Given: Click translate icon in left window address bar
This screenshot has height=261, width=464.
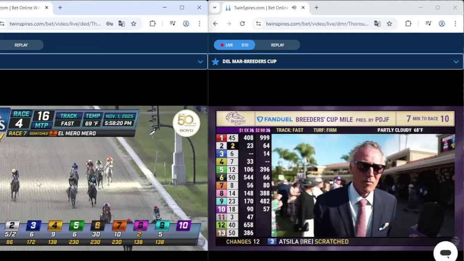Looking at the screenshot, I should (122, 24).
